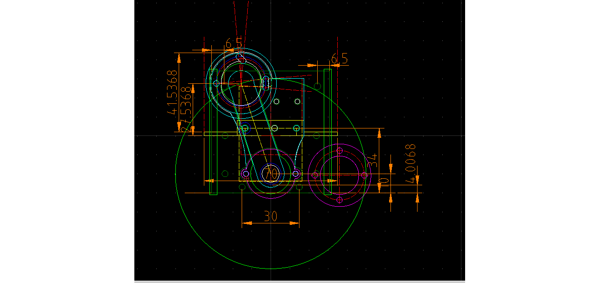Select the "4.0068" dimension text

click(411, 163)
